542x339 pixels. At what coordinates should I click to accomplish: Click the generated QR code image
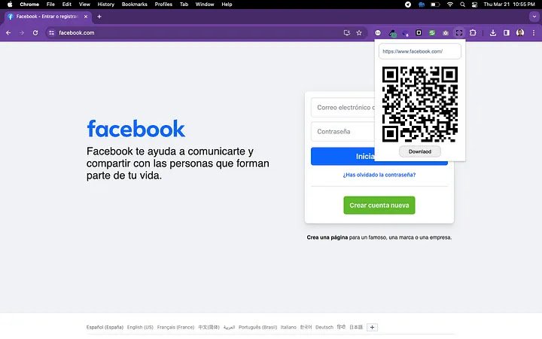420,104
